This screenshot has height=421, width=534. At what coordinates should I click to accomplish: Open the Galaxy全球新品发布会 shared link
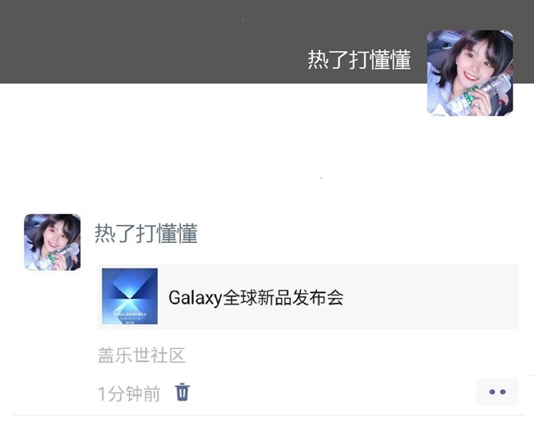tap(308, 296)
